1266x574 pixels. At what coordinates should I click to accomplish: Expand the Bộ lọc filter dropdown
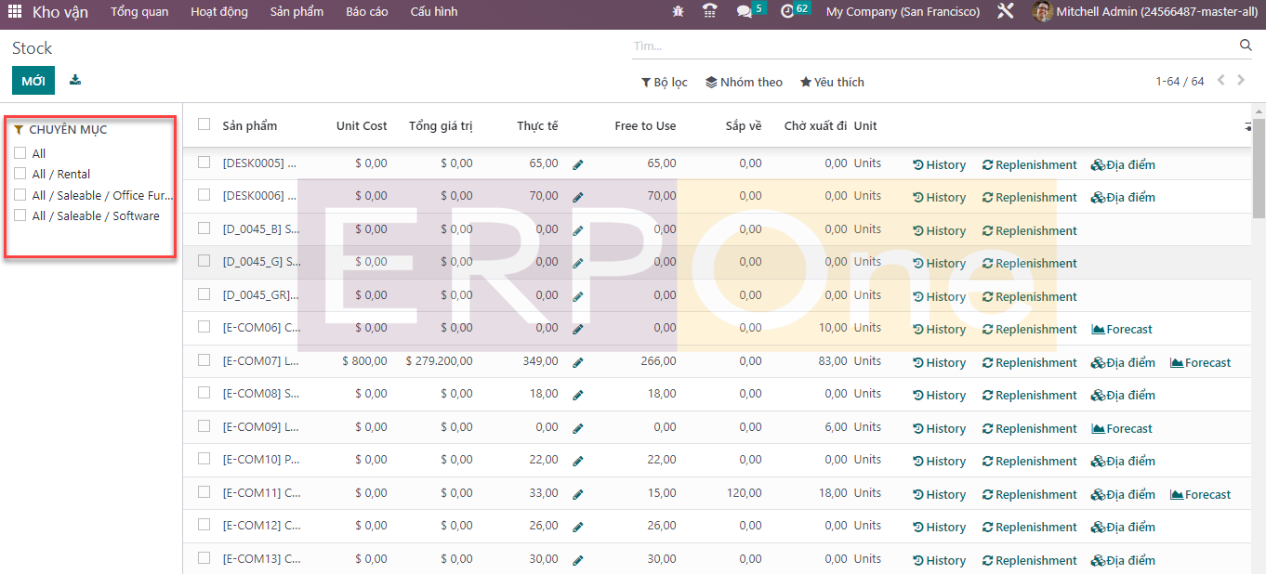tap(665, 82)
